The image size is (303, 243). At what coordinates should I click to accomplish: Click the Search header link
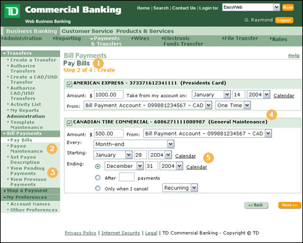(161, 8)
